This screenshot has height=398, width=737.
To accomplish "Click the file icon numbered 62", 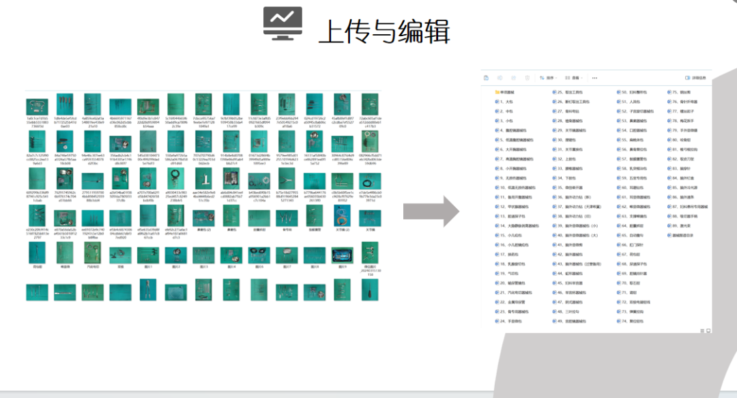I will pyautogui.click(x=618, y=207).
